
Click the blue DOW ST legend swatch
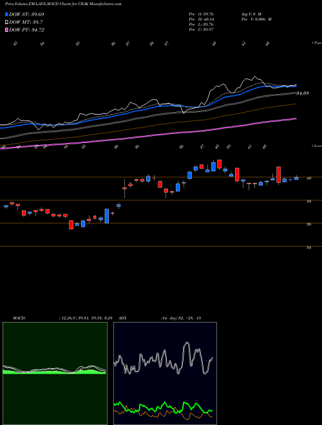click(x=6, y=14)
